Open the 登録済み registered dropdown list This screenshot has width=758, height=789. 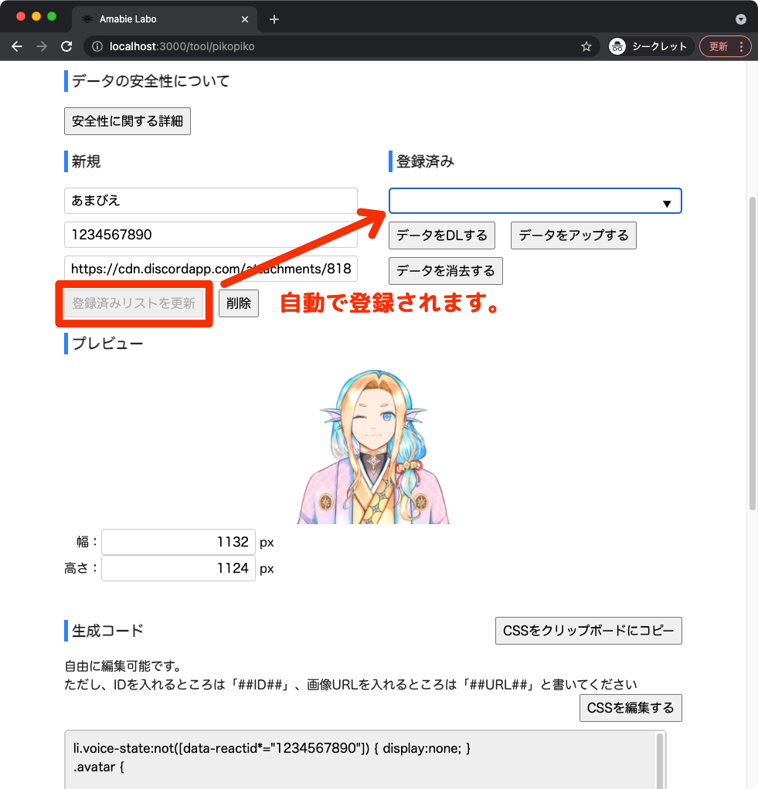[535, 201]
